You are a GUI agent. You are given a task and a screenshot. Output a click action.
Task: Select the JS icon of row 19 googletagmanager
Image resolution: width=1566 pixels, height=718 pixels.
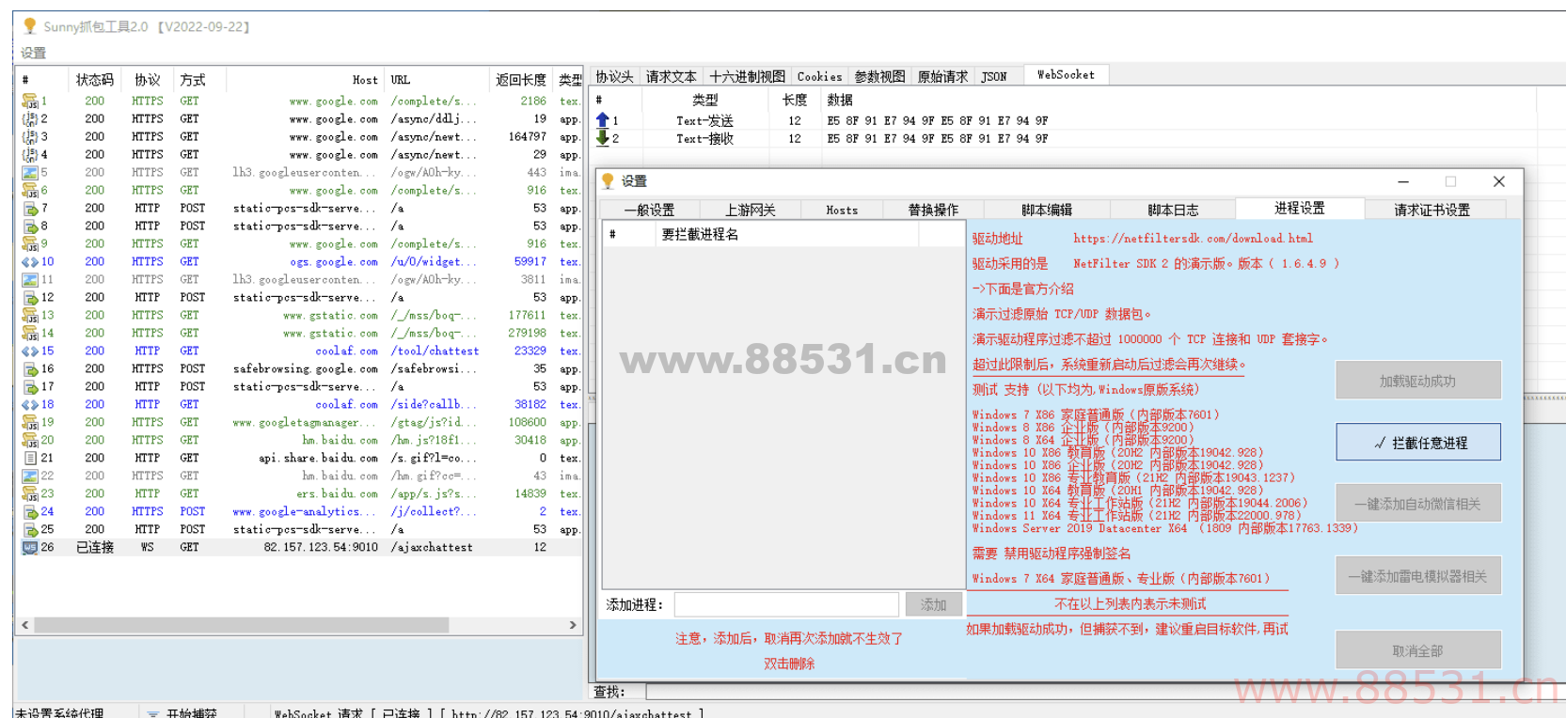coord(29,423)
